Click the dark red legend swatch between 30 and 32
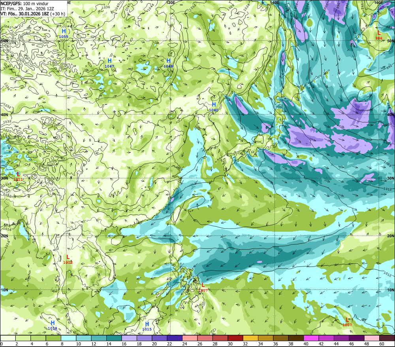Screen dimensions: 395x347 (235, 338)
